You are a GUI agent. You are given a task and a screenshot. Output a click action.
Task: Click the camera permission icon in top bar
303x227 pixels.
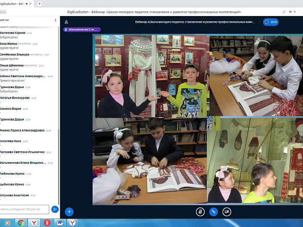click(x=290, y=12)
